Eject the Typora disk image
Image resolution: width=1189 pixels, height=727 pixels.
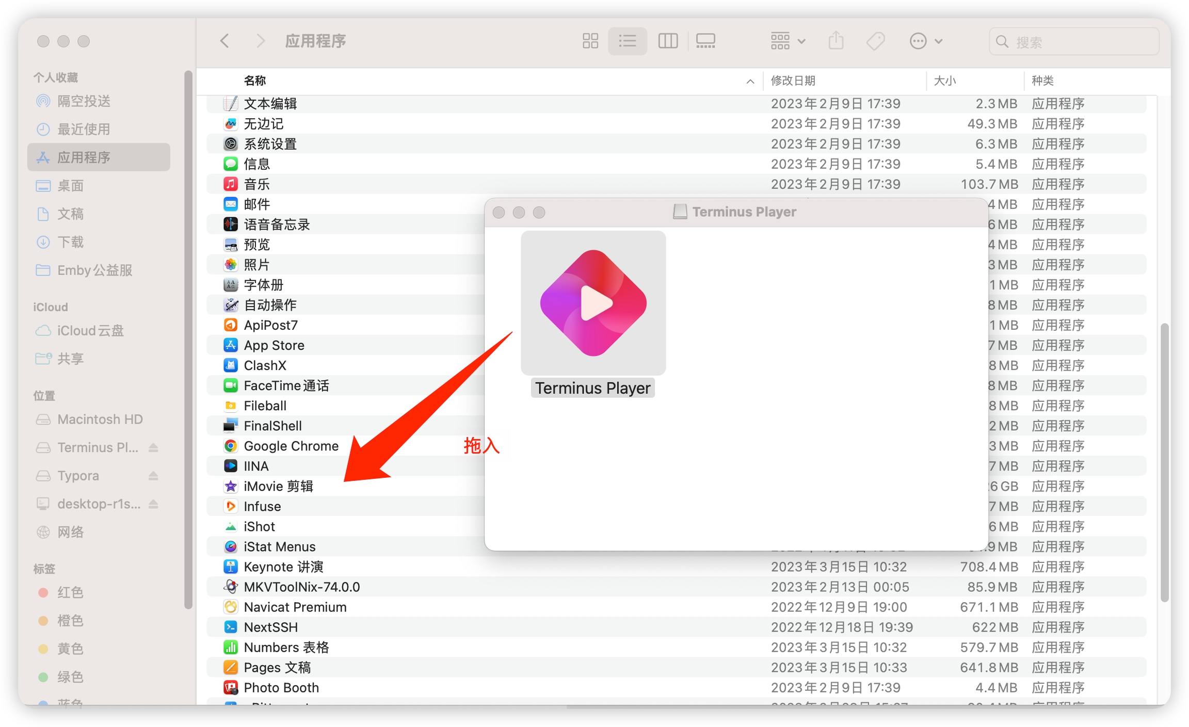[153, 476]
